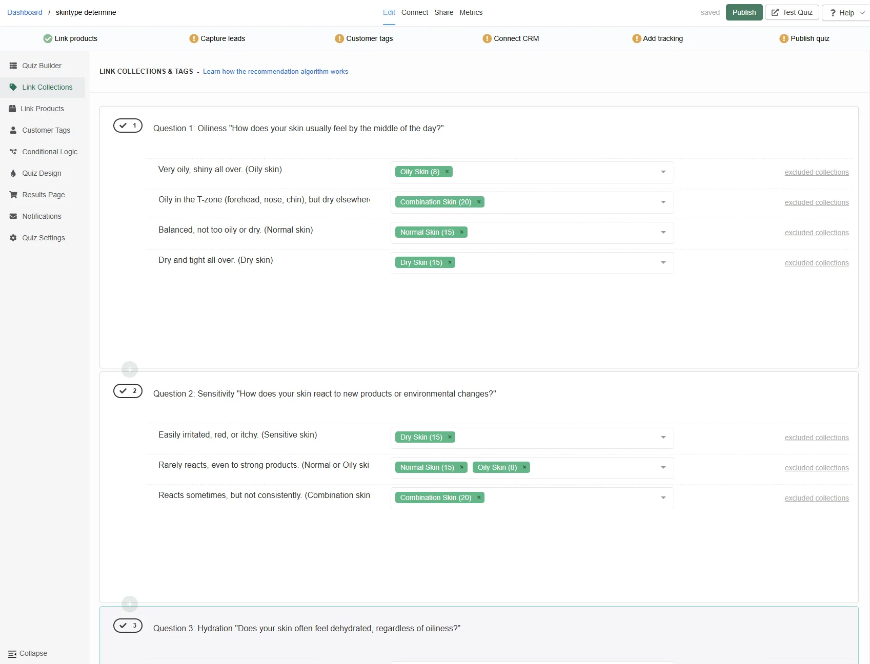Open Quiz Builder in the sidebar
Screen dimensions: 870x664
click(42, 66)
